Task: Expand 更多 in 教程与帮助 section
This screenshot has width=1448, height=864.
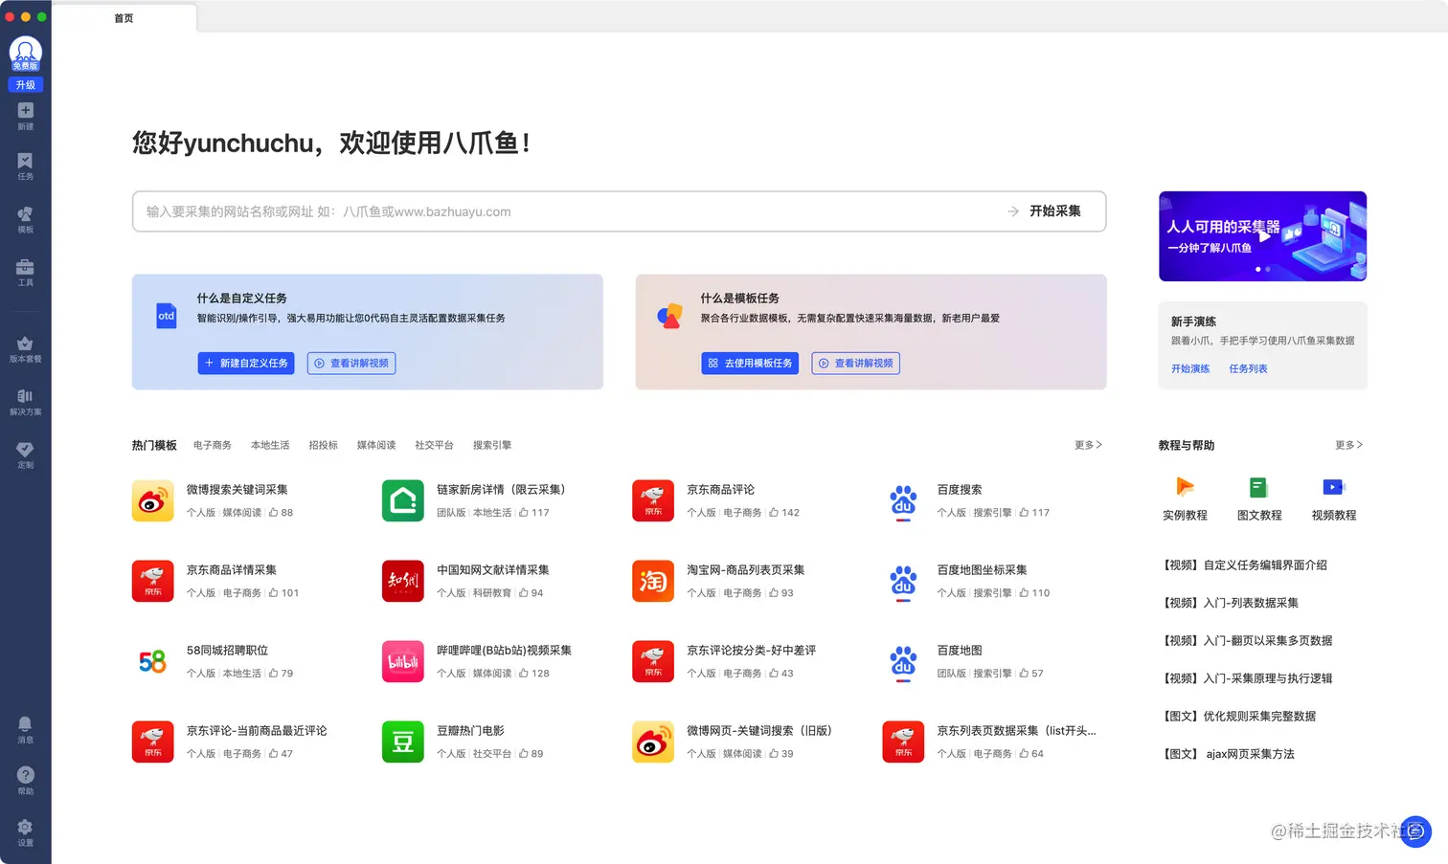Action: pyautogui.click(x=1348, y=445)
